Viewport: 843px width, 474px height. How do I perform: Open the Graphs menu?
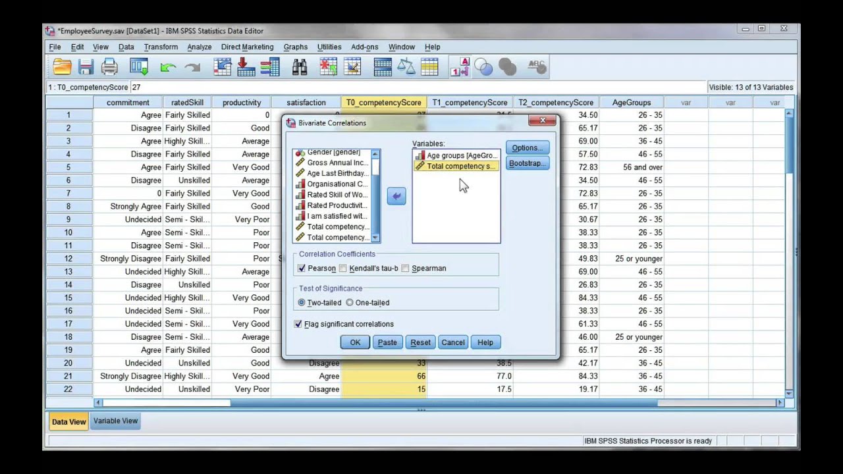click(x=295, y=47)
